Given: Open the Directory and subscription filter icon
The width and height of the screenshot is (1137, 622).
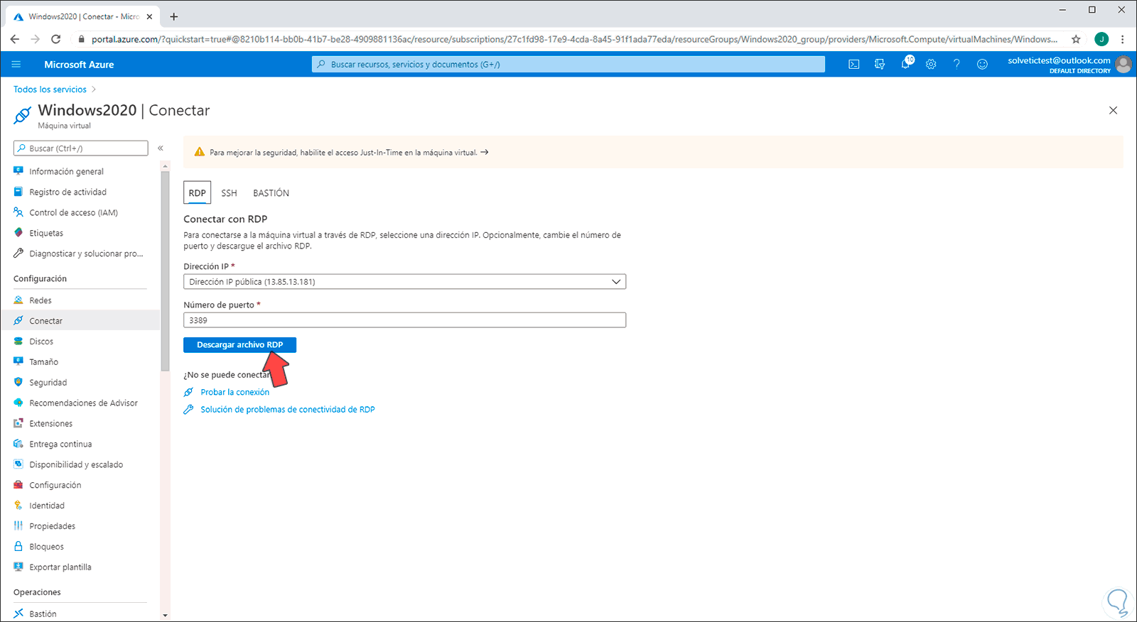Looking at the screenshot, I should pyautogui.click(x=880, y=65).
